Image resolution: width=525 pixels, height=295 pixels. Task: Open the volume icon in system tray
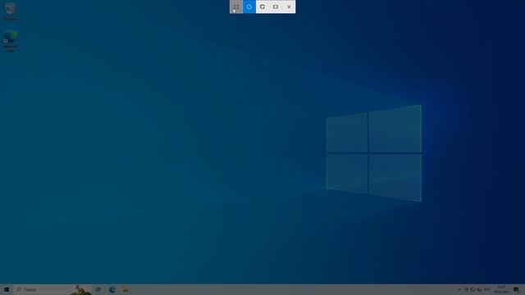(479, 289)
